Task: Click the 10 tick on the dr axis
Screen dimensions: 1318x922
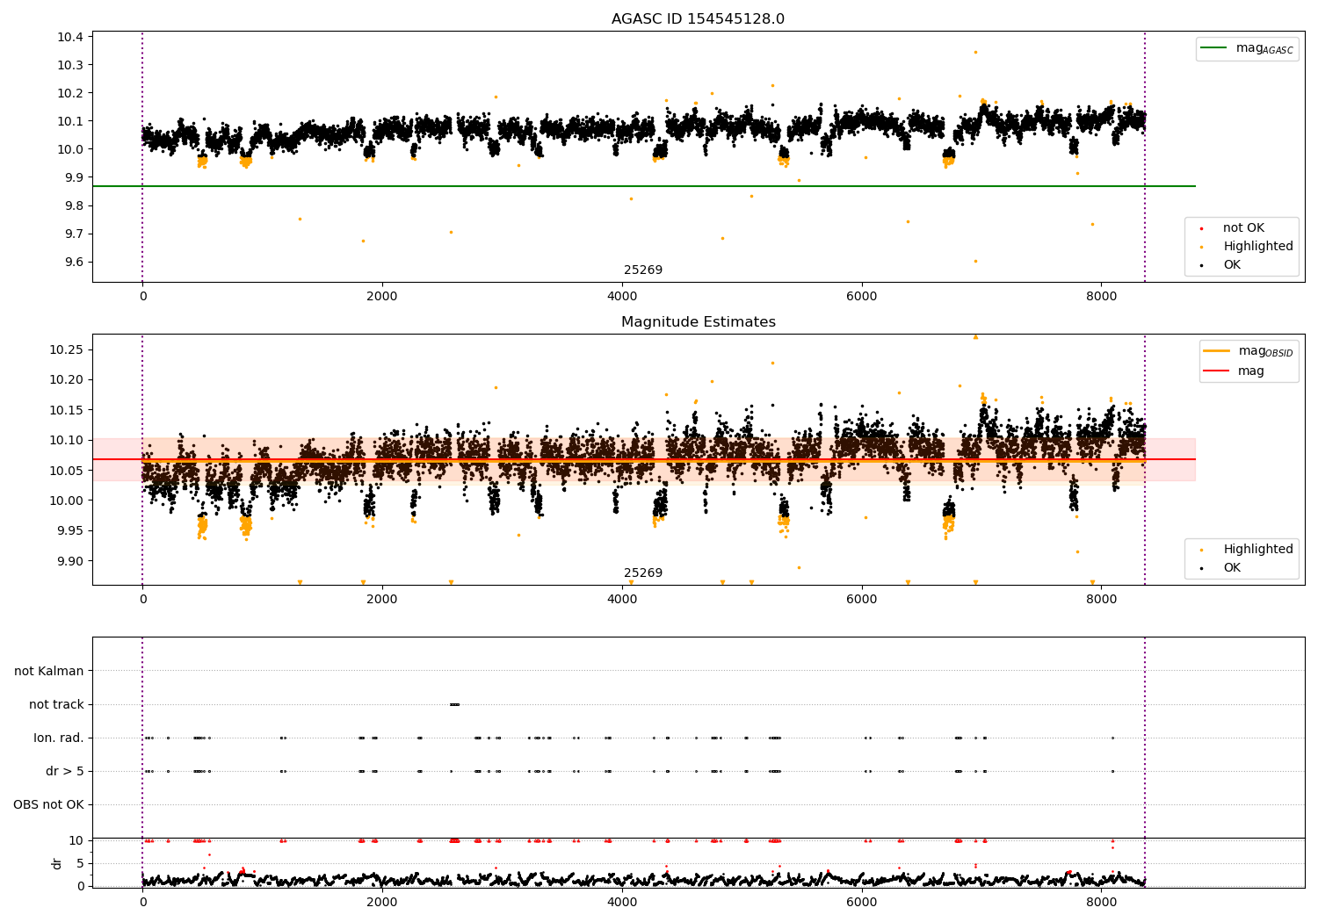Action: 77,840
